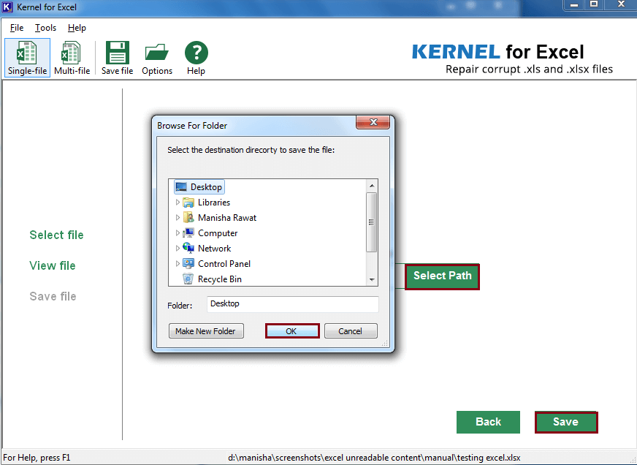Expand the Manisha Rawat folder
This screenshot has width=637, height=465.
coord(178,217)
